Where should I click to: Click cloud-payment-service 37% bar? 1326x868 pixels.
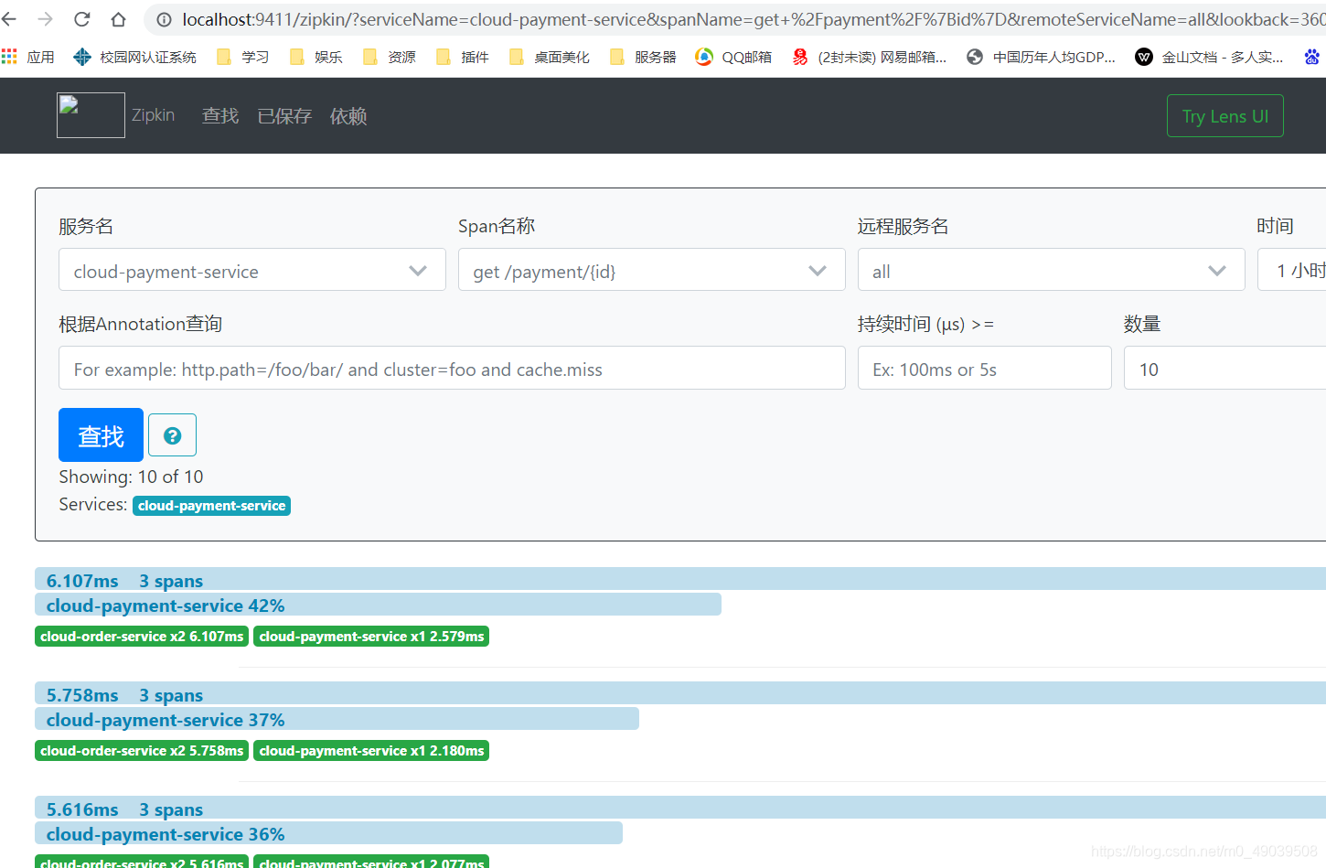tap(337, 719)
